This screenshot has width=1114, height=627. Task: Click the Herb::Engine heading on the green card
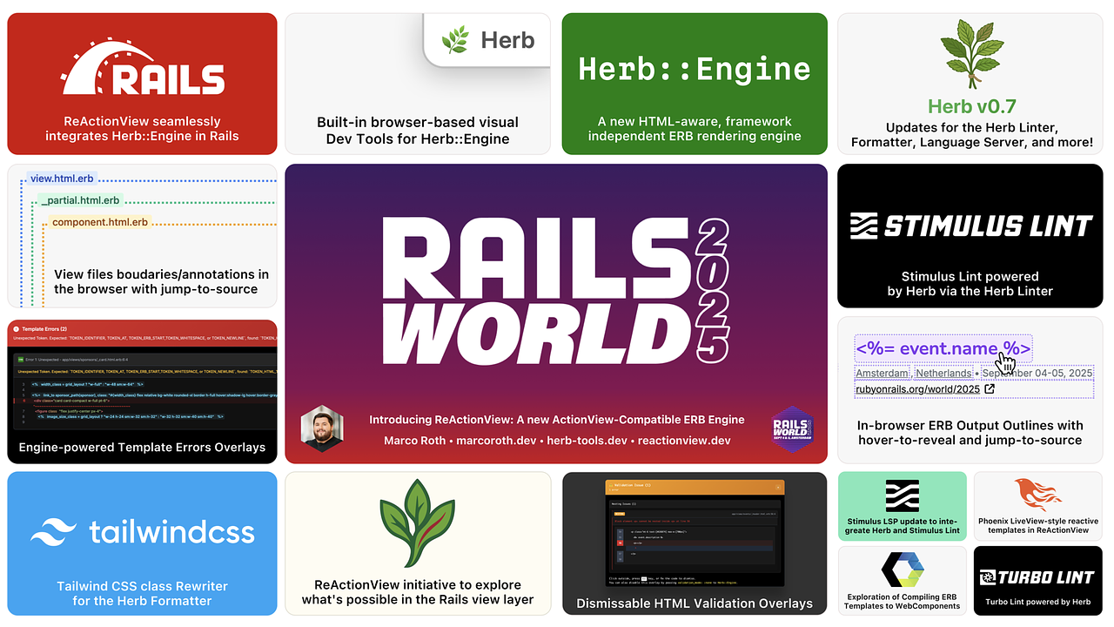tap(695, 69)
